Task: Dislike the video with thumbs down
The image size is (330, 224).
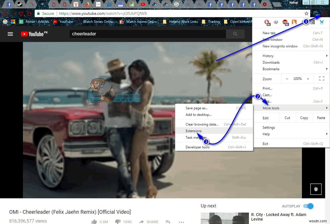Action: pos(118,221)
